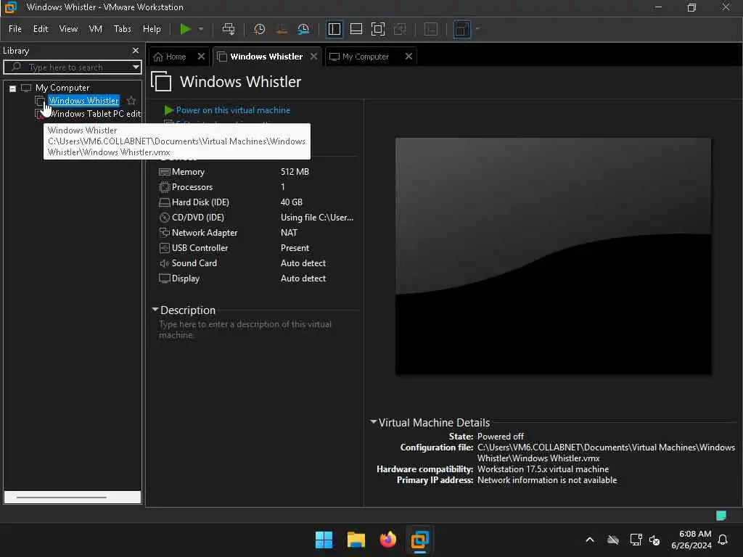Open the Edit menu
The width and height of the screenshot is (743, 557).
point(41,29)
